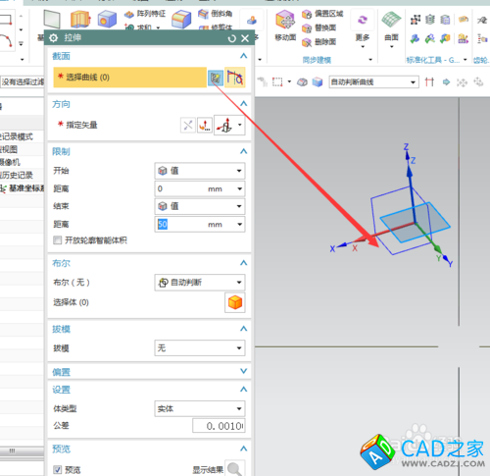Click the curve icon right of sketch section
Screen dimensions: 490x476
point(235,78)
